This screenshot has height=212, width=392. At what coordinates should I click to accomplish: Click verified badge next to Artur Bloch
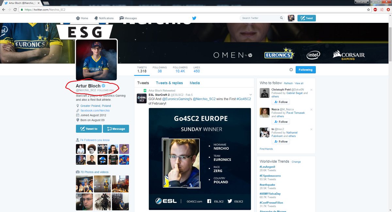(103, 86)
